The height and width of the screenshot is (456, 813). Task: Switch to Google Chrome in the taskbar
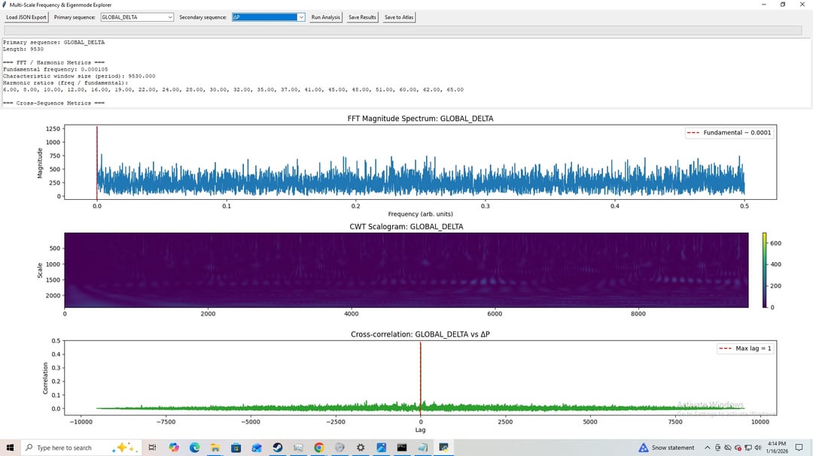click(x=319, y=448)
